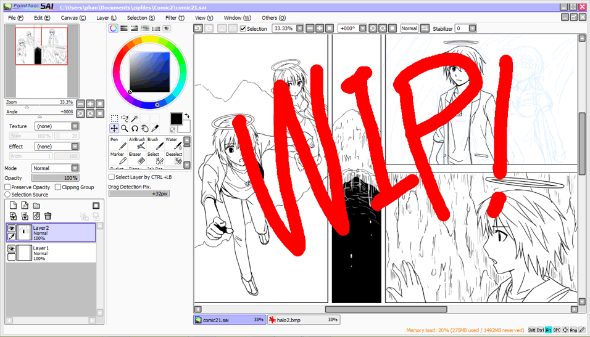The width and height of the screenshot is (590, 337).
Task: Click the toolbar zoom-in plus button
Action: click(320, 28)
